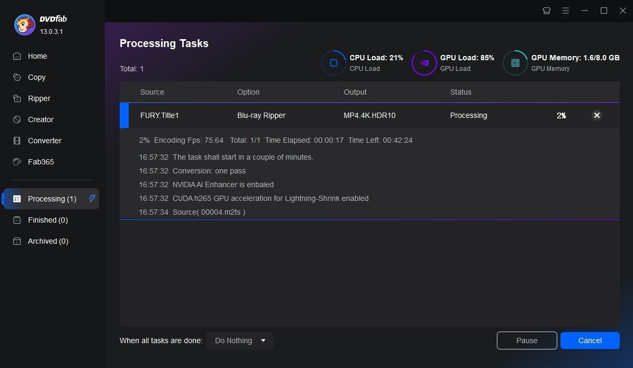This screenshot has width=633, height=368.
Task: Show the Archived (0) task list
Action: (48, 241)
